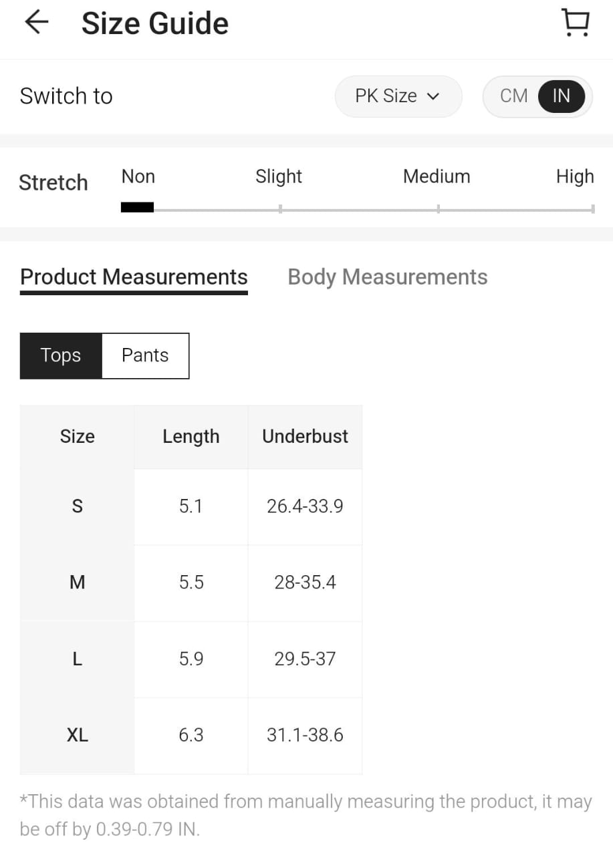Select the XL size row

coord(78,735)
